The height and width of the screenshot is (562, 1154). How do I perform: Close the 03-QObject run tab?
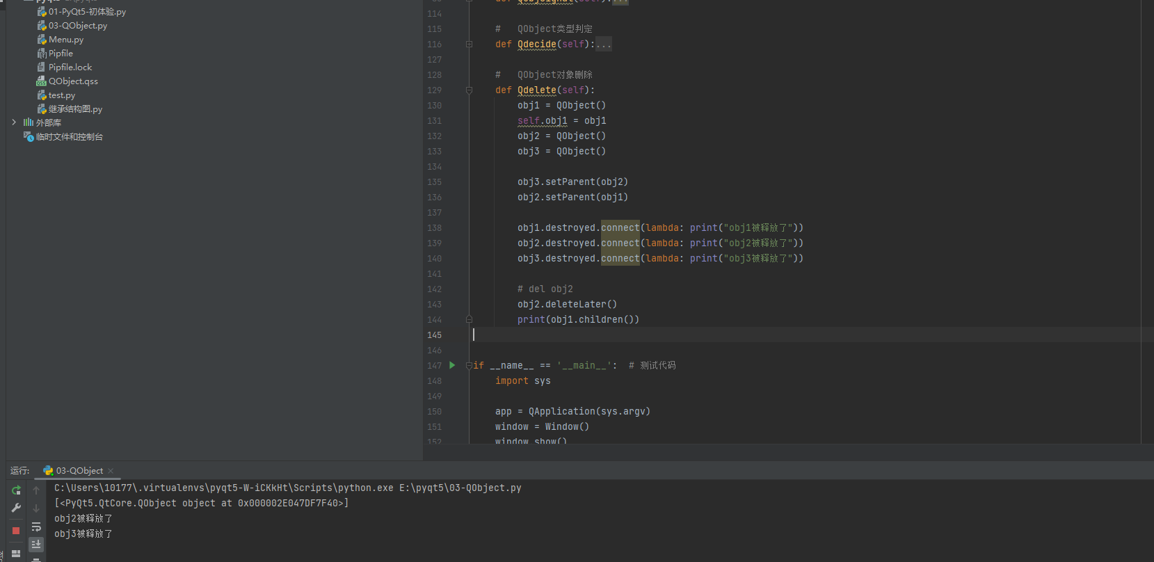[111, 471]
